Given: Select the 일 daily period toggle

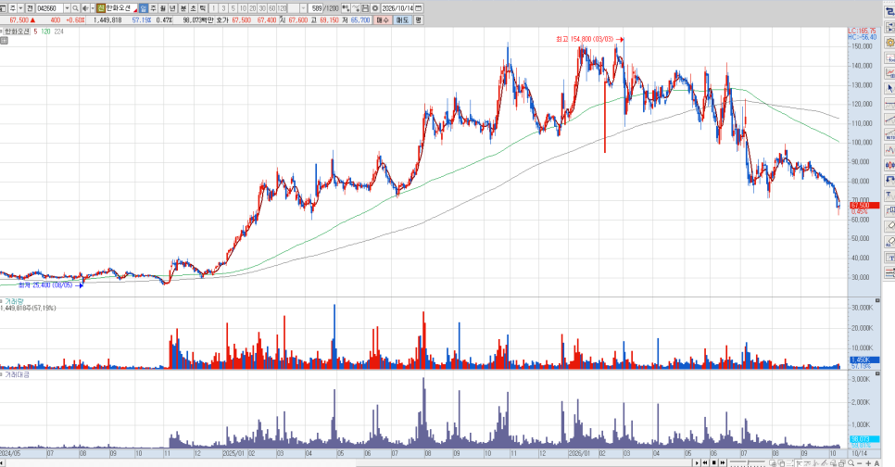Looking at the screenshot, I should [144, 8].
